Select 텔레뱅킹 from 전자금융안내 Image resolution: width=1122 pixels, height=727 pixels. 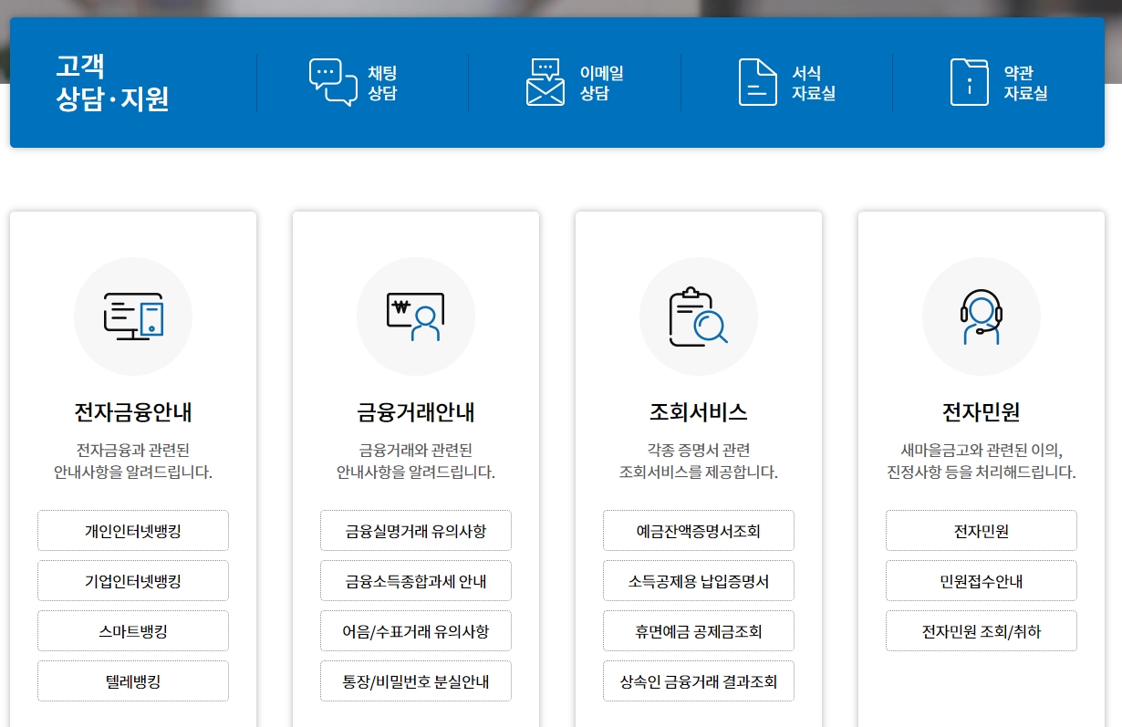click(x=132, y=680)
